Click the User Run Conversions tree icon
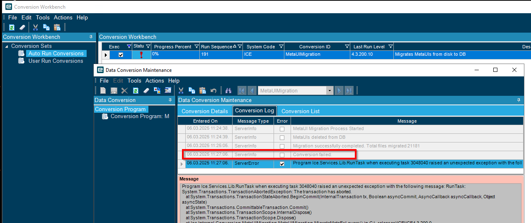This screenshot has width=531, height=223. [x=21, y=61]
